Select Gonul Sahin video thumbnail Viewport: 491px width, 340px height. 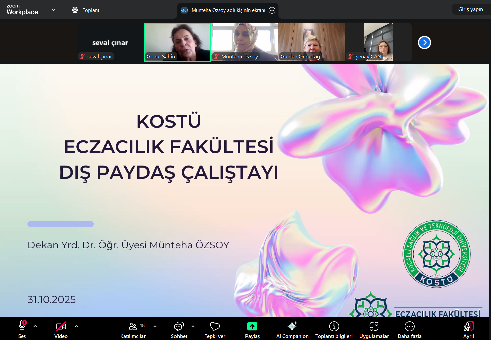tap(178, 42)
